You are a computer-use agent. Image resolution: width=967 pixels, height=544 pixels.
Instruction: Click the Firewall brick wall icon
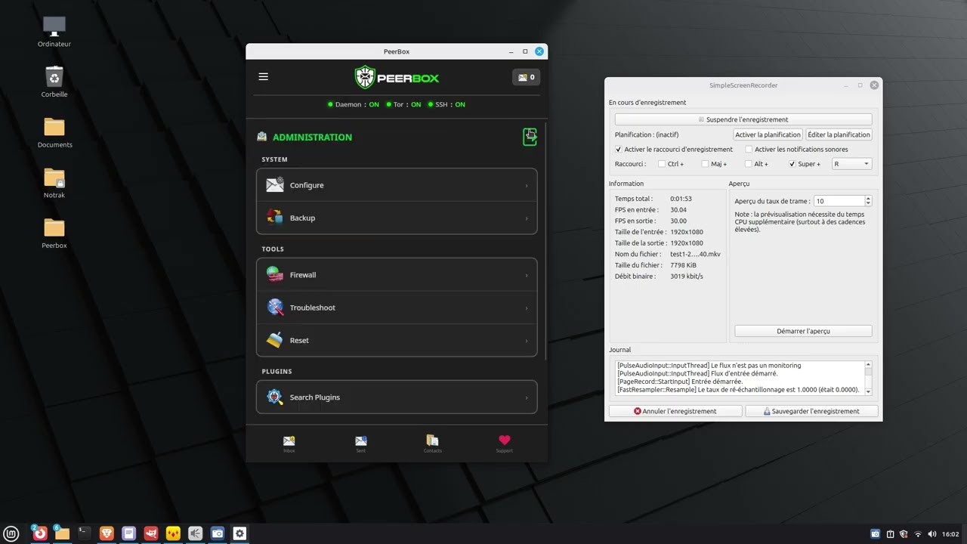274,275
